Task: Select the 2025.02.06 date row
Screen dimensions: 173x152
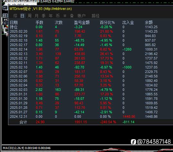Action: pyautogui.click(x=19, y=76)
